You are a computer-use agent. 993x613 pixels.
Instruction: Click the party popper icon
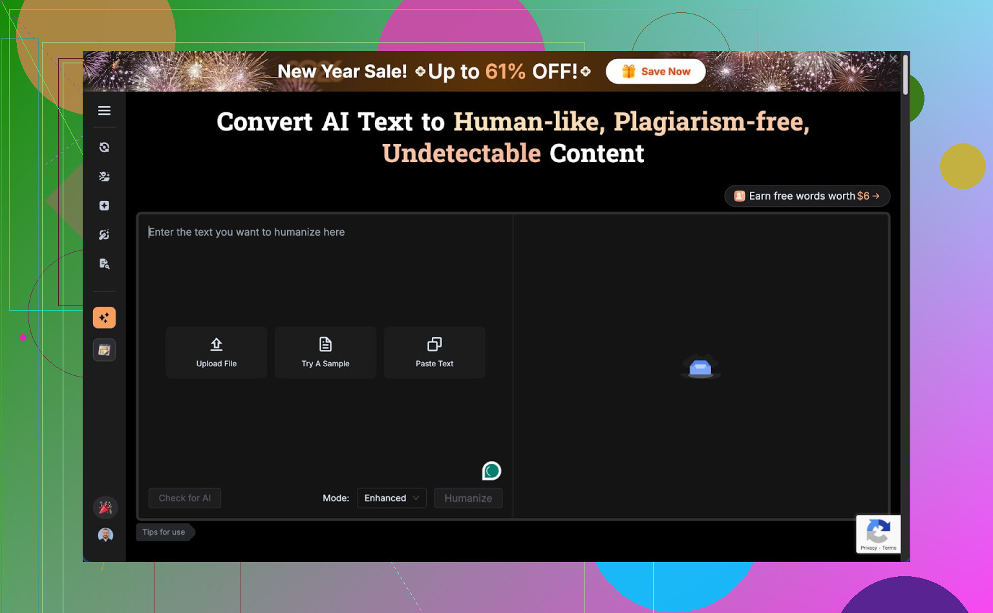point(105,508)
